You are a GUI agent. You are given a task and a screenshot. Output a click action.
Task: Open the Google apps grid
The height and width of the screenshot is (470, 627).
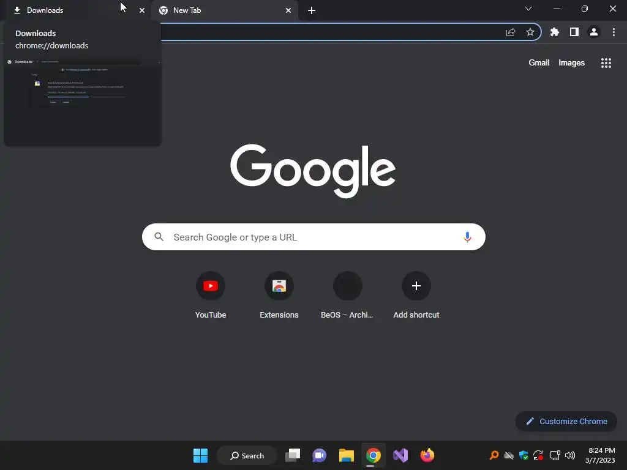point(606,63)
